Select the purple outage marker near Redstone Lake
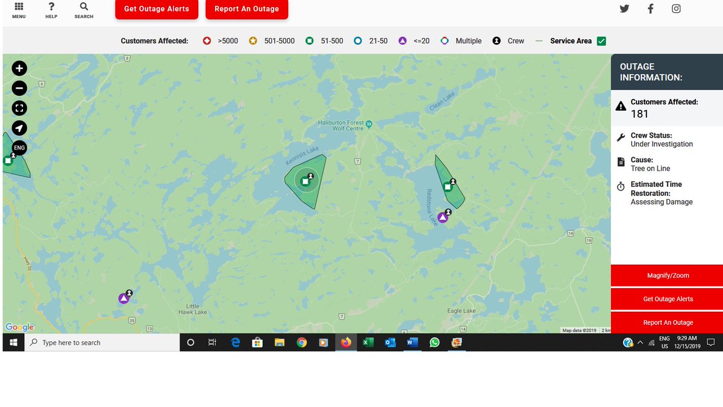Screen dimensions: 723x407 pos(443,217)
